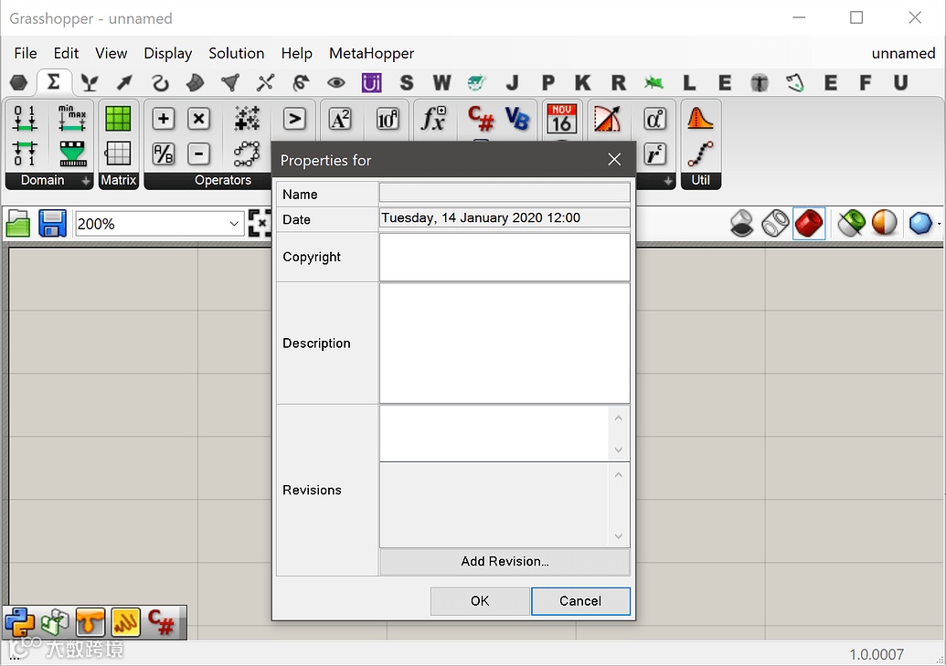Screen dimensions: 946x666
Task: Open the Curve tab hook icon
Action: click(160, 82)
